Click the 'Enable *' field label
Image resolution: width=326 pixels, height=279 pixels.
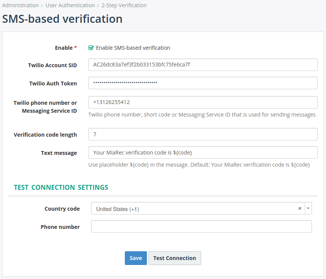coord(66,48)
